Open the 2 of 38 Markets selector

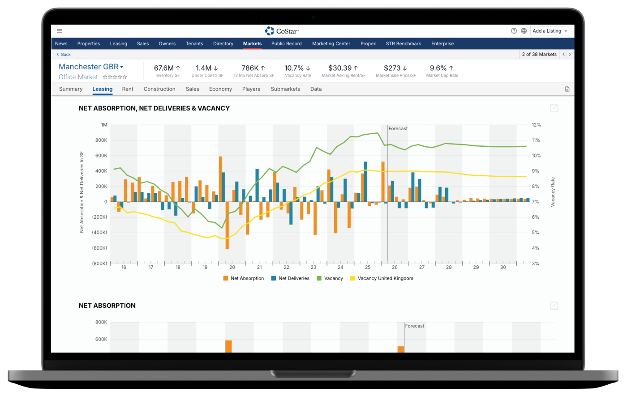(539, 54)
